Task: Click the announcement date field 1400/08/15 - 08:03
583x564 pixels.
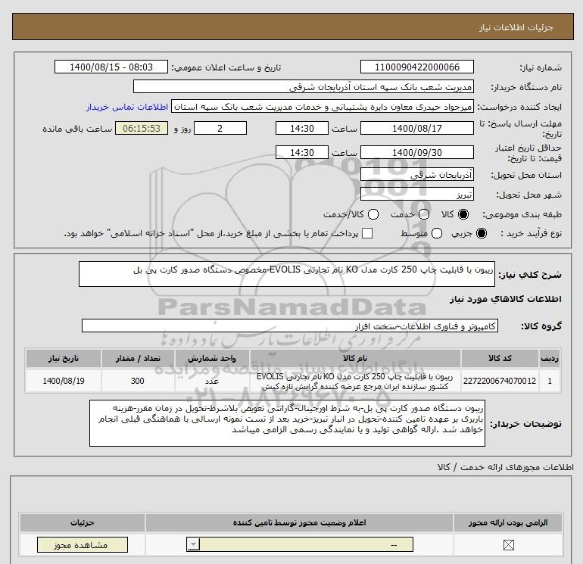Action: click(111, 67)
